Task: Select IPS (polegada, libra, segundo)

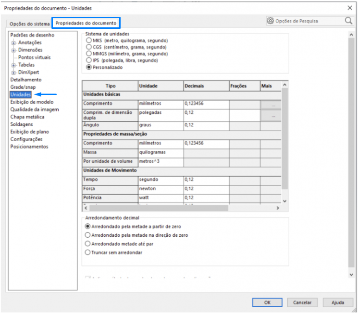Action: tap(88, 60)
